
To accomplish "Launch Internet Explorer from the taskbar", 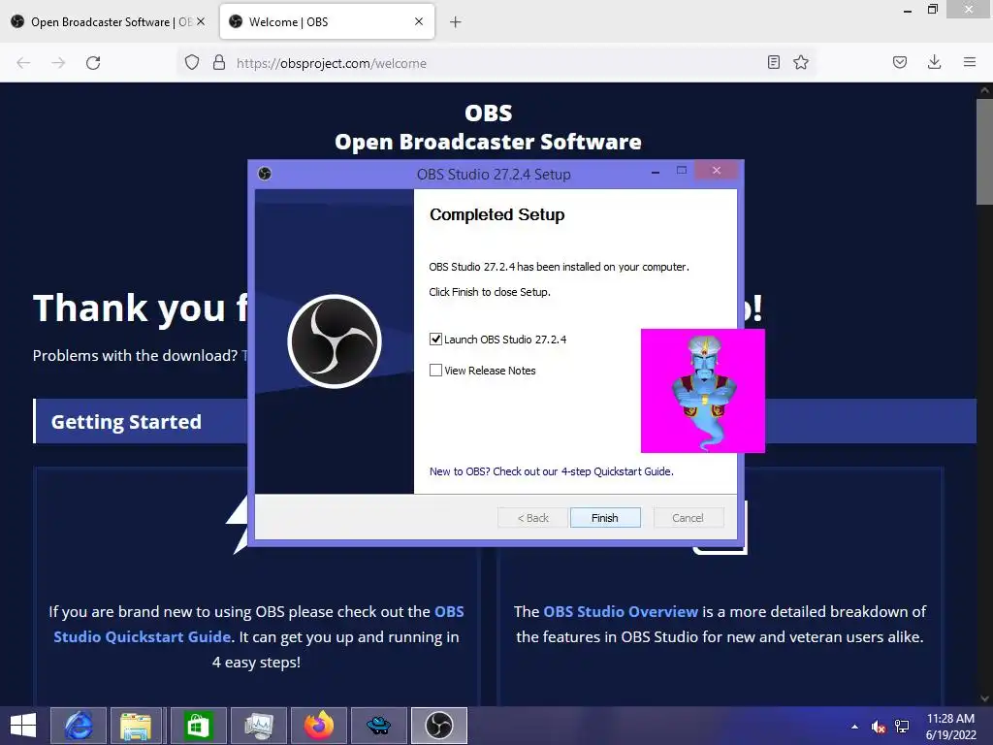I will [x=80, y=726].
